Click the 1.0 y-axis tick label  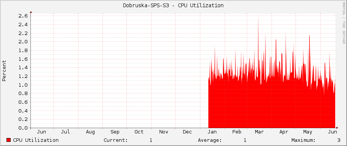pos(23,85)
